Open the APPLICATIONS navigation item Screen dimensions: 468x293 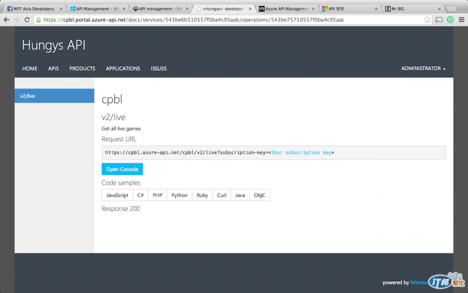click(123, 69)
